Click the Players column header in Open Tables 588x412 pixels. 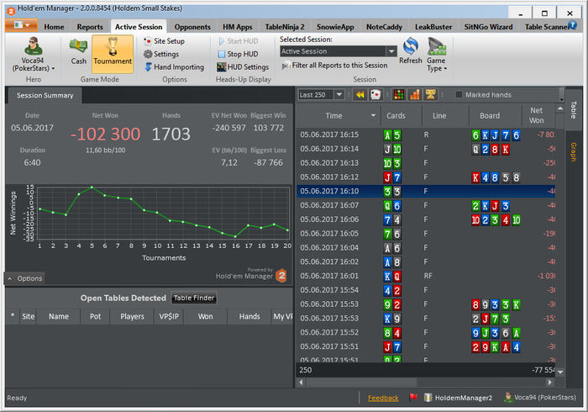(132, 316)
